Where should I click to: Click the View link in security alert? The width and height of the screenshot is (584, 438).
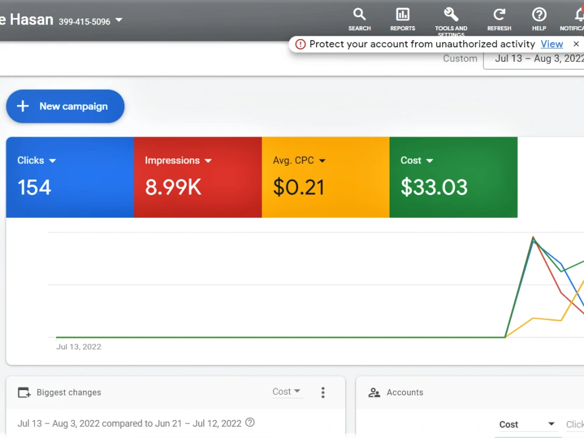pos(552,44)
